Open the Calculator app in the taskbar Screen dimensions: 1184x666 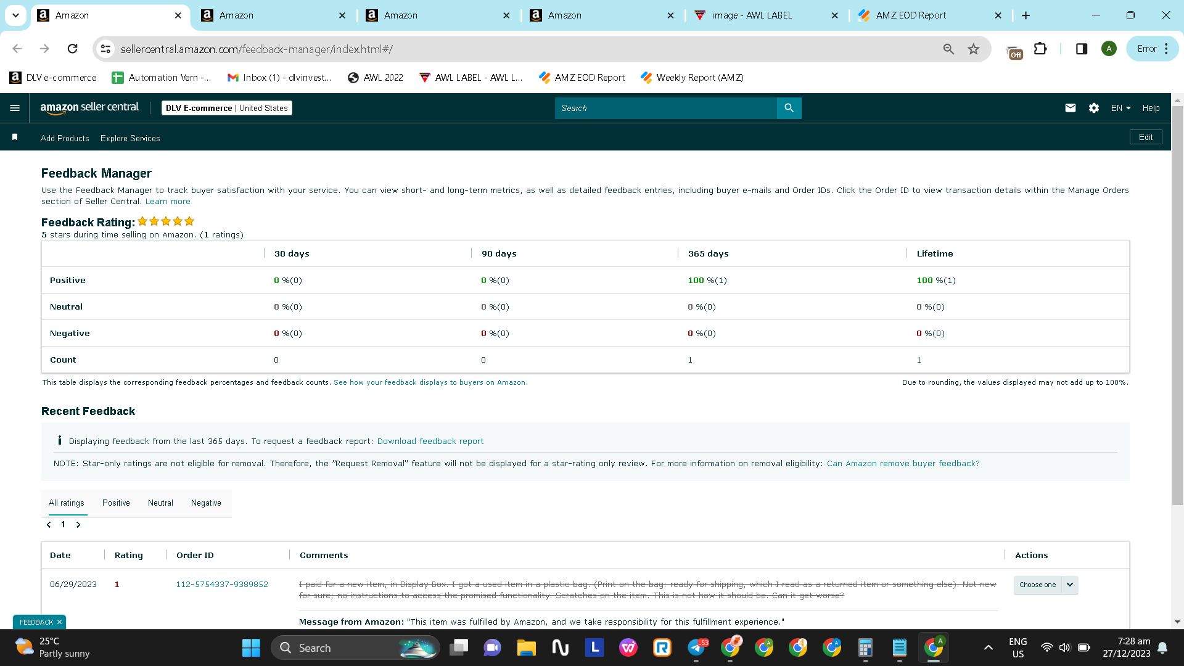pyautogui.click(x=865, y=647)
